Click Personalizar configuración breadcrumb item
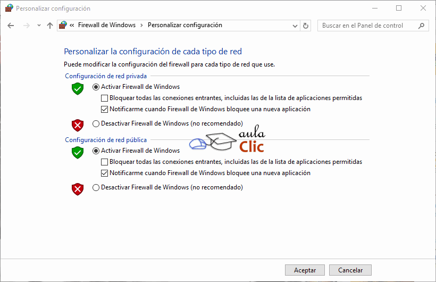The width and height of the screenshot is (436, 282). coord(185,25)
